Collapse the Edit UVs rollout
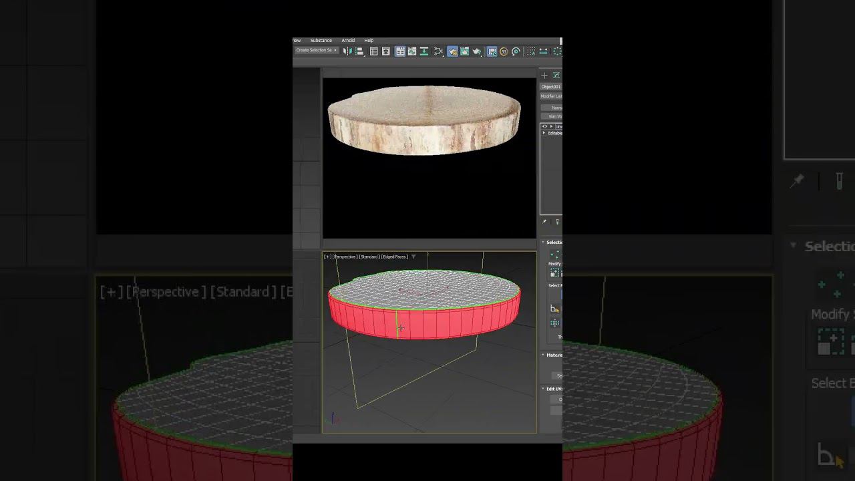 tap(543, 389)
